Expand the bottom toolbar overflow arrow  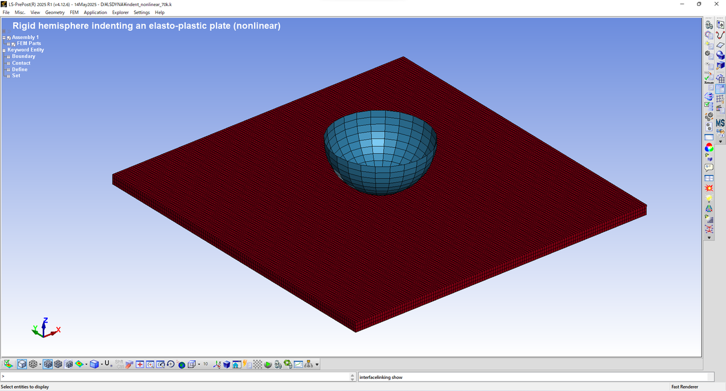(316, 364)
